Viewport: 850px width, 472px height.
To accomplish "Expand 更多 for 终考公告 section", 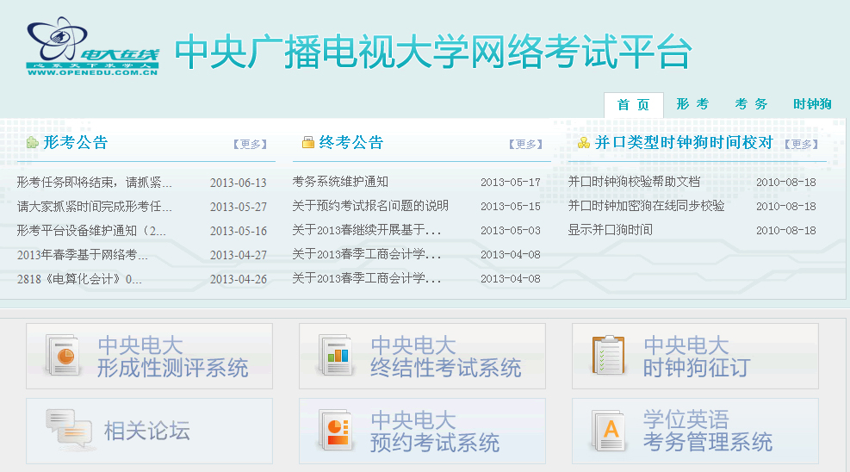I will (x=525, y=145).
